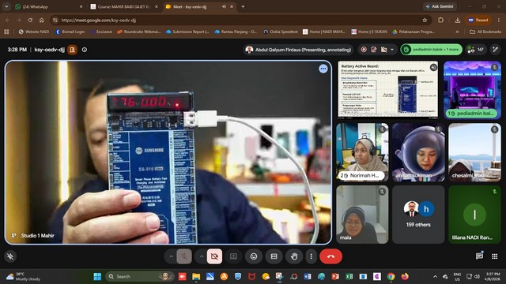Open Ookla Speedtest bookmark
506x284 pixels.
[281, 32]
